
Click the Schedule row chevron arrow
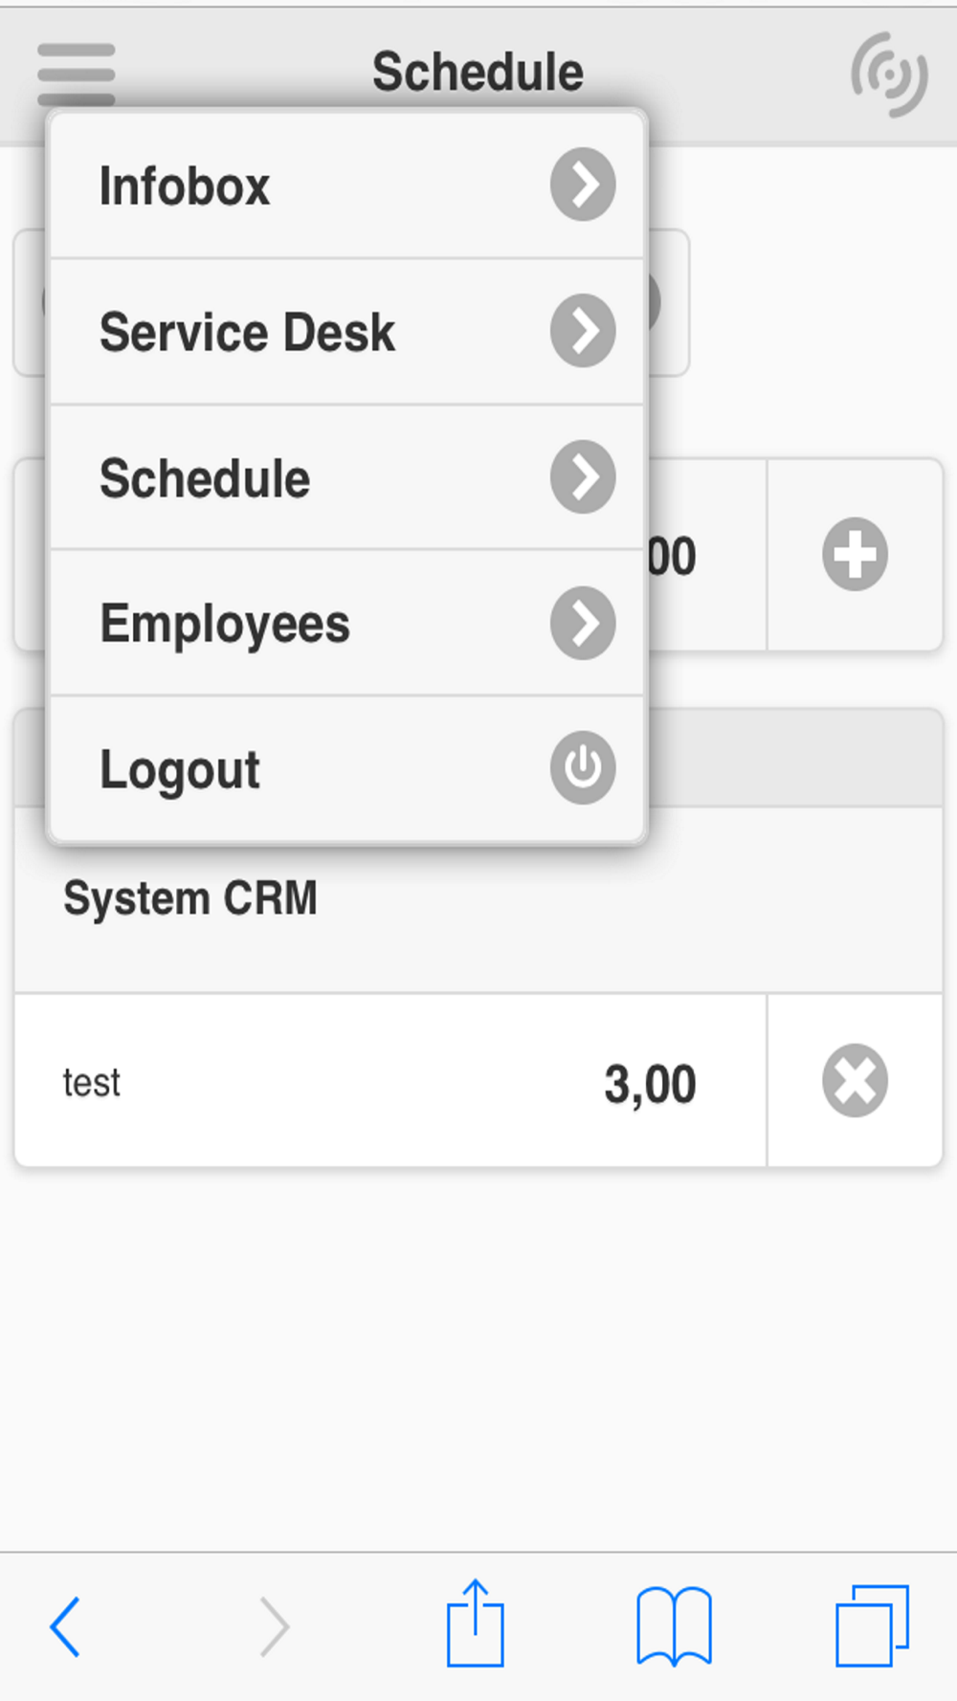point(582,477)
